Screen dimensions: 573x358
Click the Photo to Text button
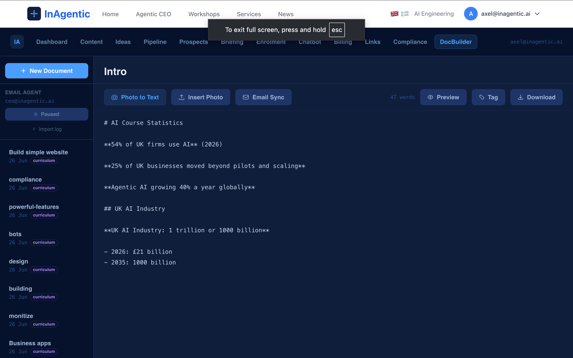(135, 97)
